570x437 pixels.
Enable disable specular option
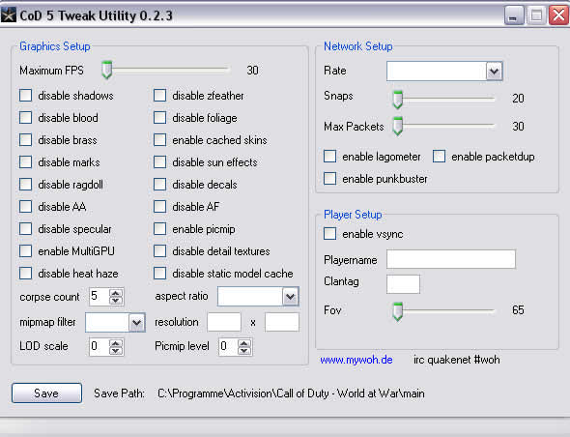[x=25, y=228]
